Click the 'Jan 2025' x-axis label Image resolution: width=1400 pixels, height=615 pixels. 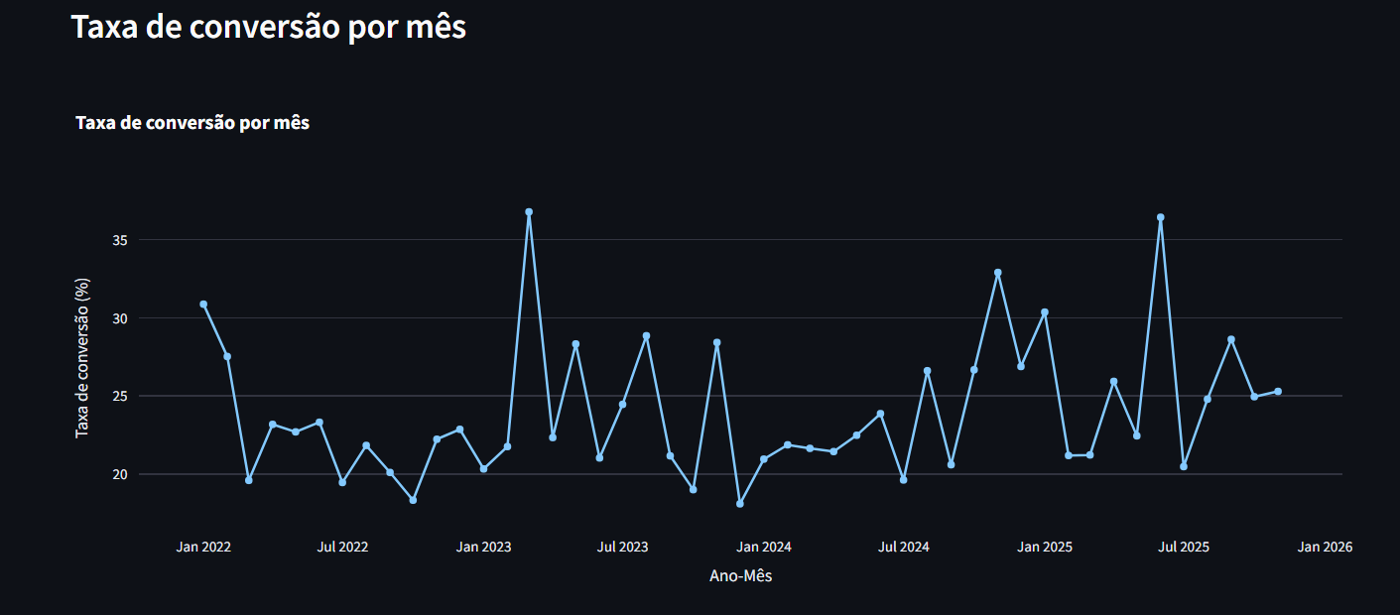coord(1045,547)
